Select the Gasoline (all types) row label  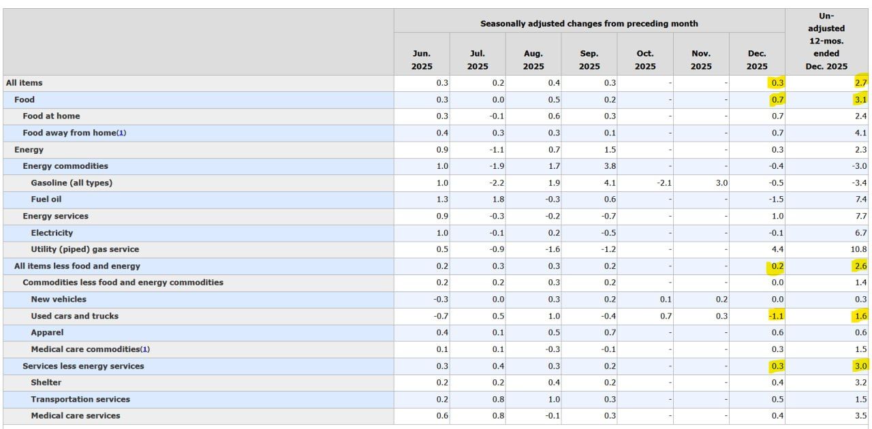coord(72,182)
